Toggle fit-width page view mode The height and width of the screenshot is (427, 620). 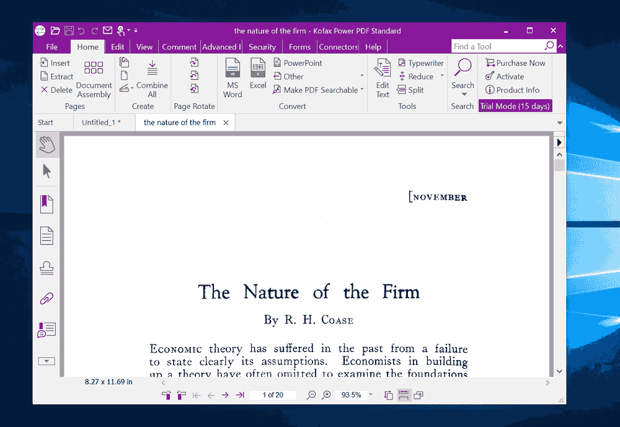point(404,395)
